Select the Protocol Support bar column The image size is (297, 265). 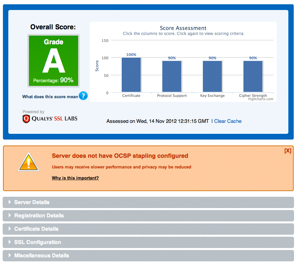coord(172,77)
